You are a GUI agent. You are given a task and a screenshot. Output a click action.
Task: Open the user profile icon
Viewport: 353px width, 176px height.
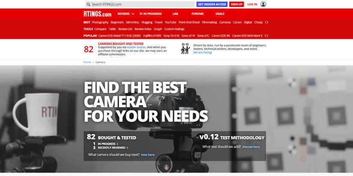(x=263, y=4)
